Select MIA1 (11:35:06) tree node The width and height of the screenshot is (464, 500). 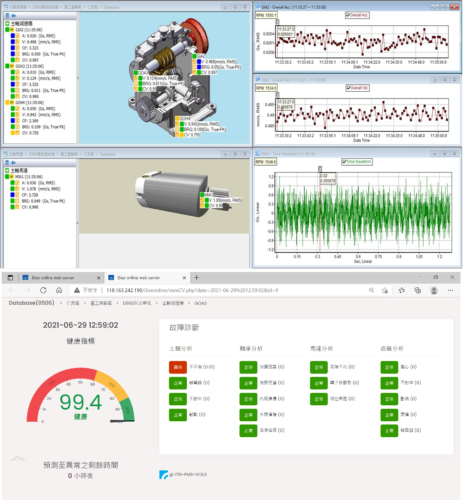click(x=29, y=177)
